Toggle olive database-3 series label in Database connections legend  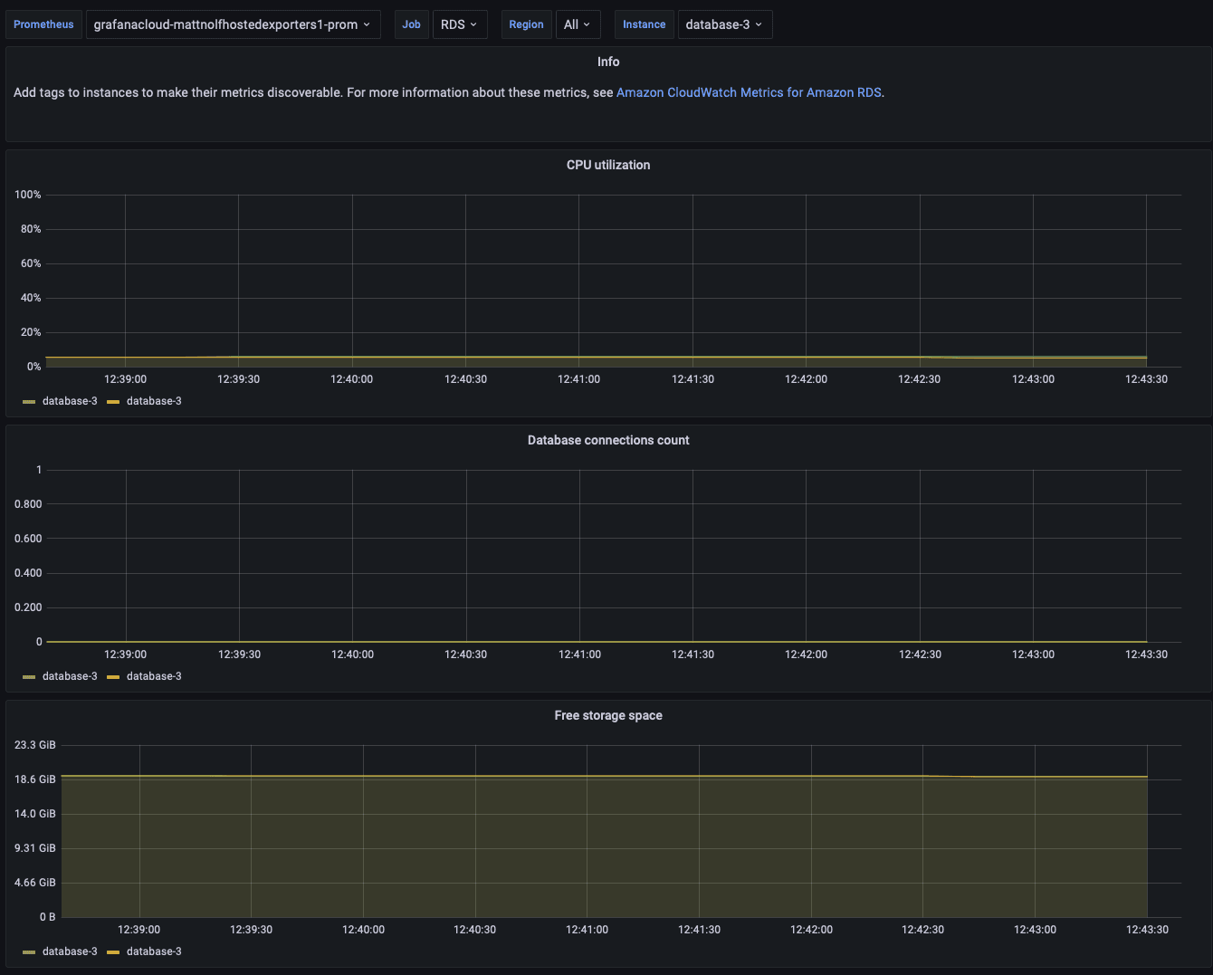[x=70, y=676]
